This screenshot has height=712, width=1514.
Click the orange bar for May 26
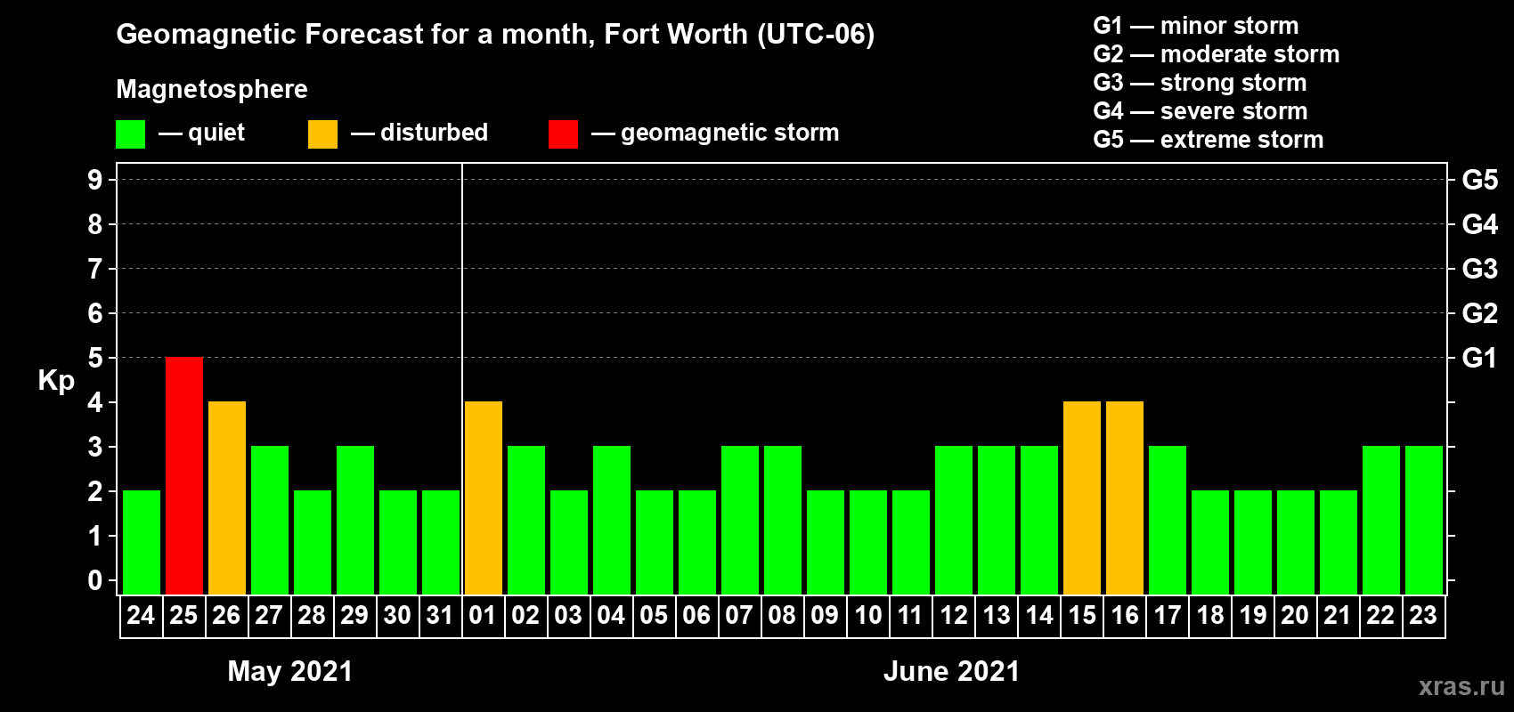(227, 498)
